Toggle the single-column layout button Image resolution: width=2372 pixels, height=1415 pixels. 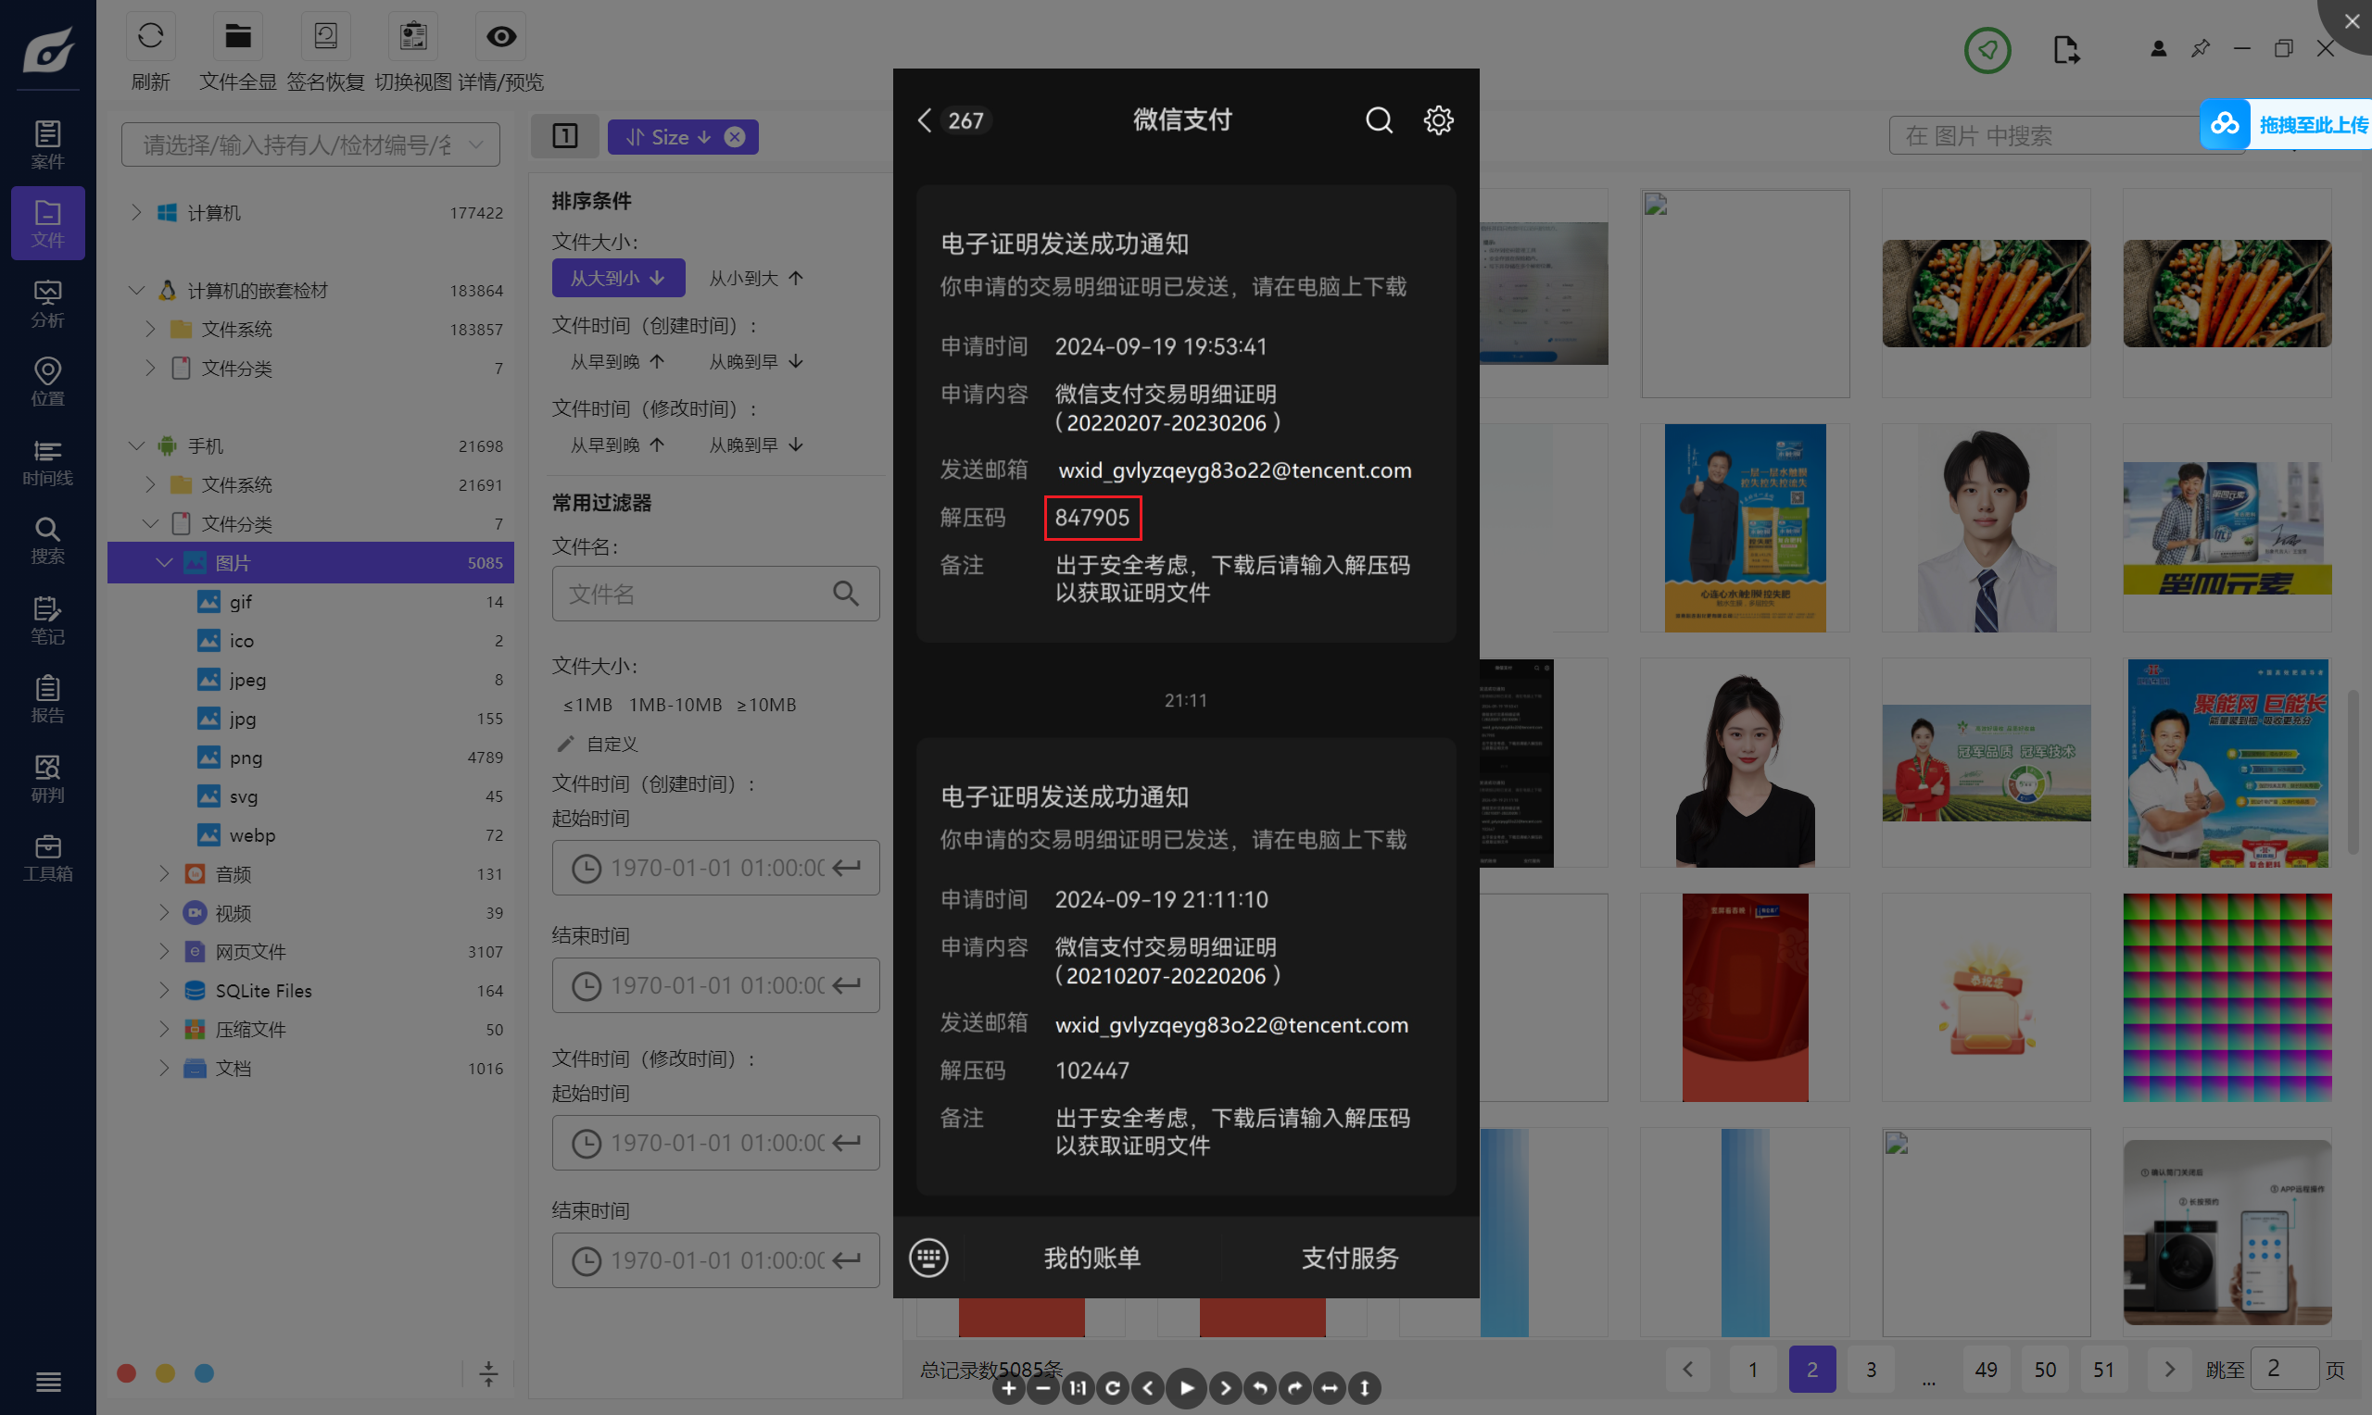565,136
